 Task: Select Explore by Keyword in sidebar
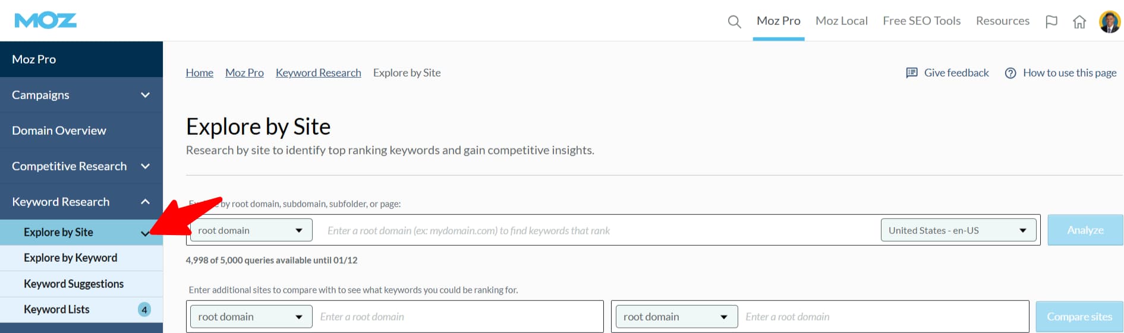[70, 258]
